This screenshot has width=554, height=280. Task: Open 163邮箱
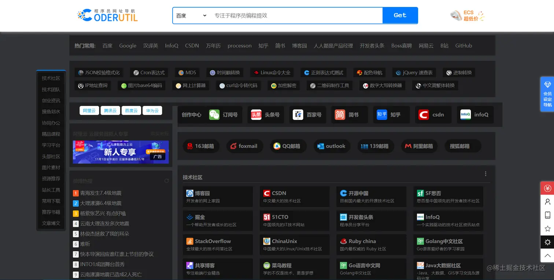201,146
